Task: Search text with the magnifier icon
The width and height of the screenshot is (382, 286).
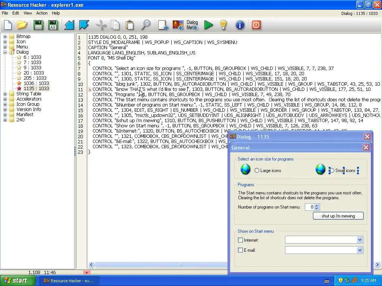Action: coord(146,25)
